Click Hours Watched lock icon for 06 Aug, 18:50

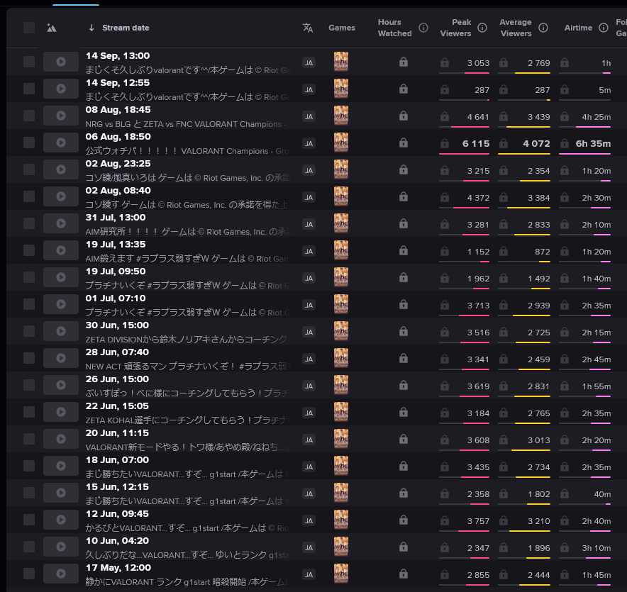(x=404, y=143)
